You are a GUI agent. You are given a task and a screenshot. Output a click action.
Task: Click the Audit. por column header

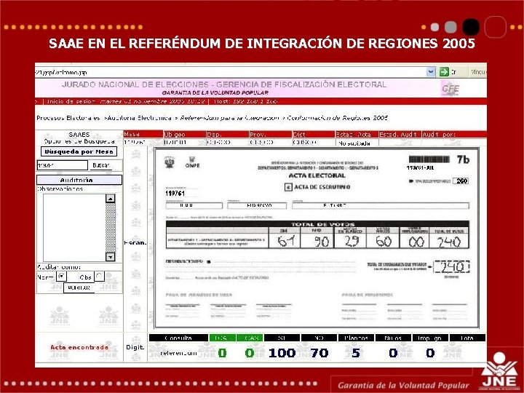point(454,134)
